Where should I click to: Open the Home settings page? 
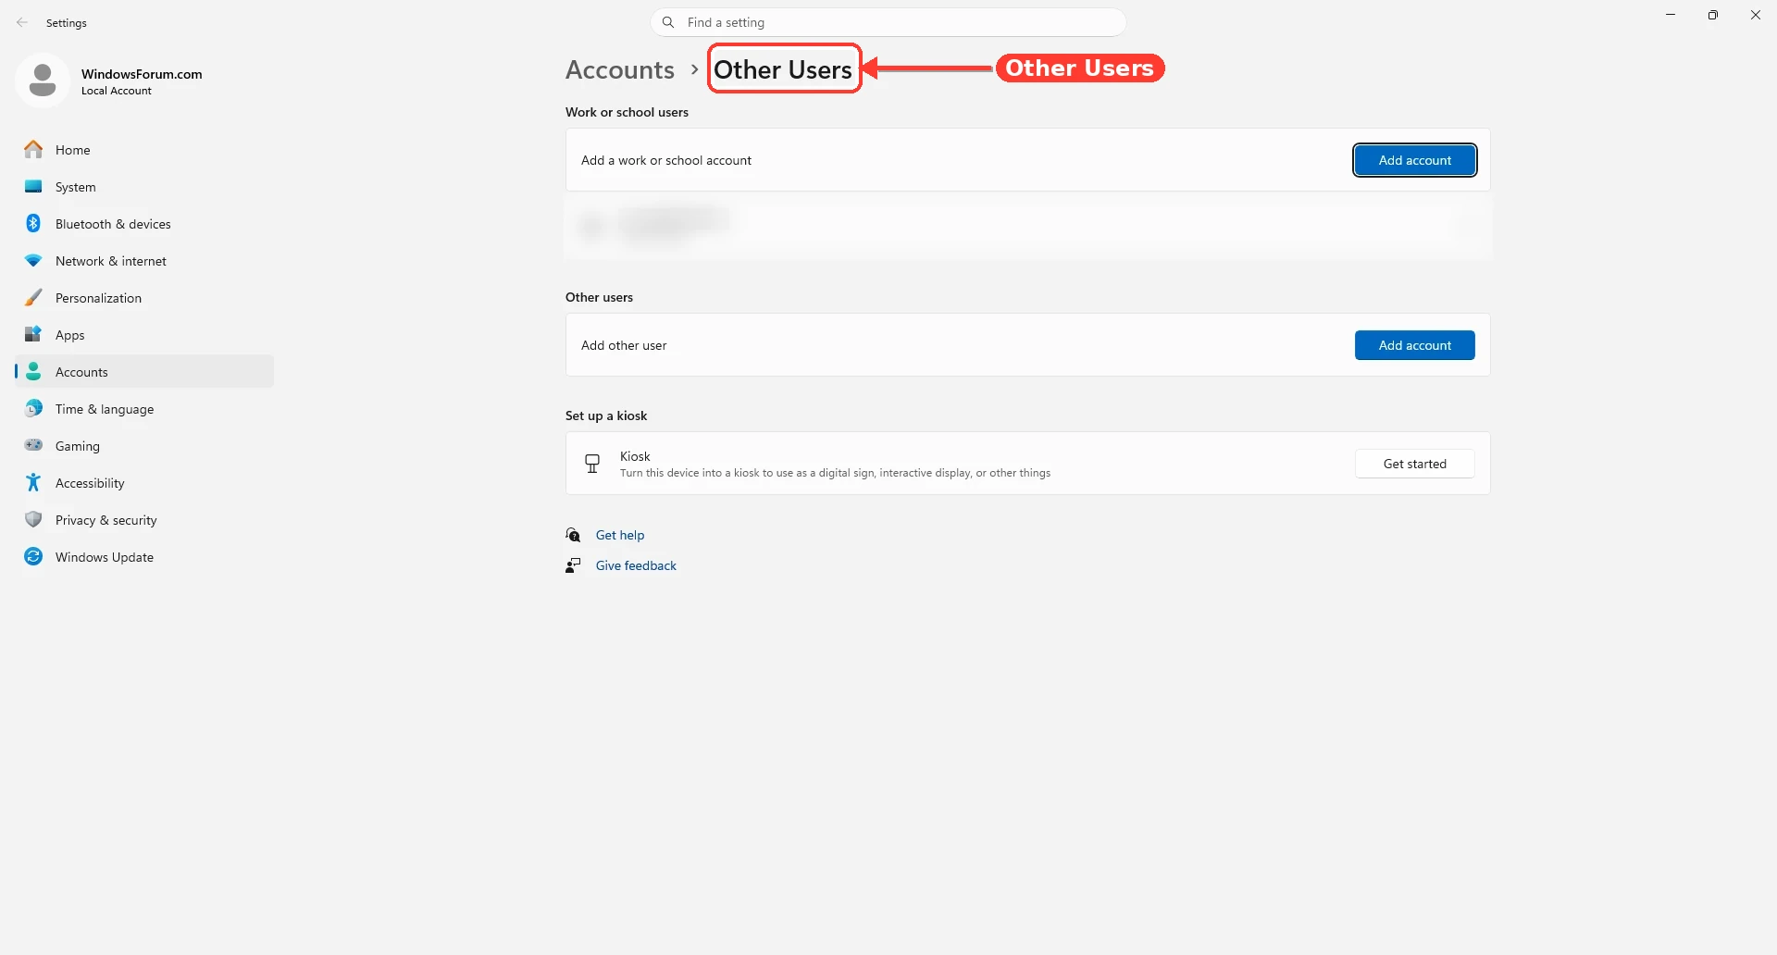144,149
